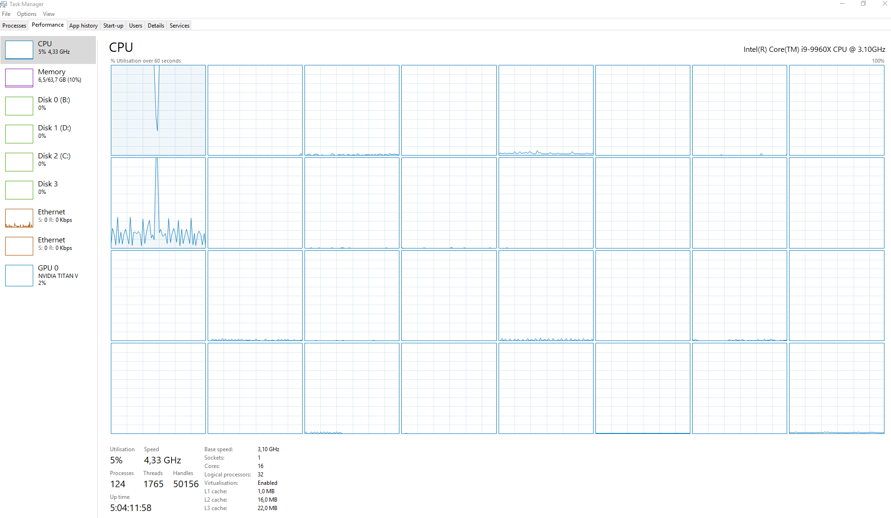The width and height of the screenshot is (891, 518).
Task: Select CPU 5% 4,33 GHz sidebar entry
Action: [48, 50]
